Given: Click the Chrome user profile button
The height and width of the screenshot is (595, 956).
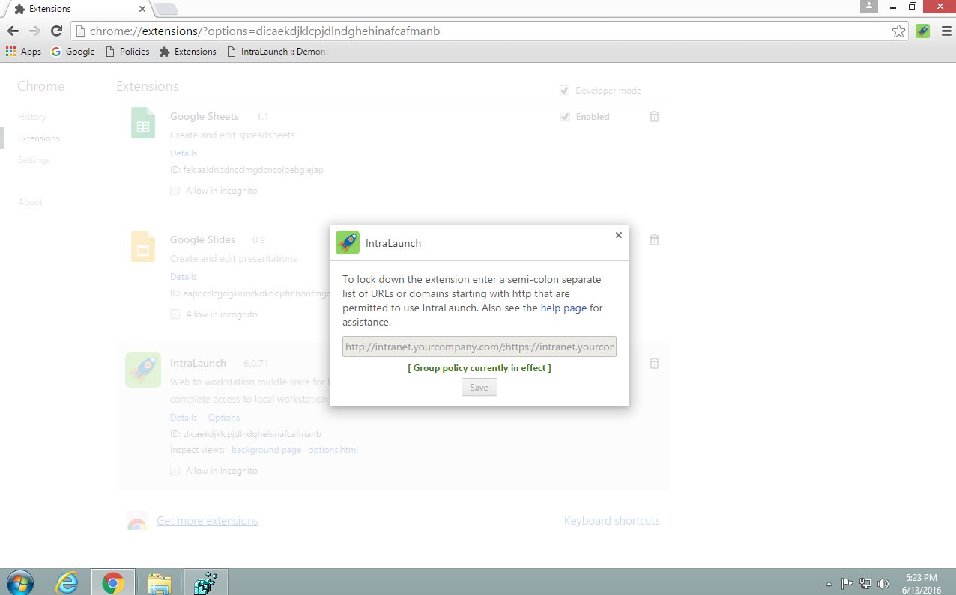Looking at the screenshot, I should click(869, 6).
